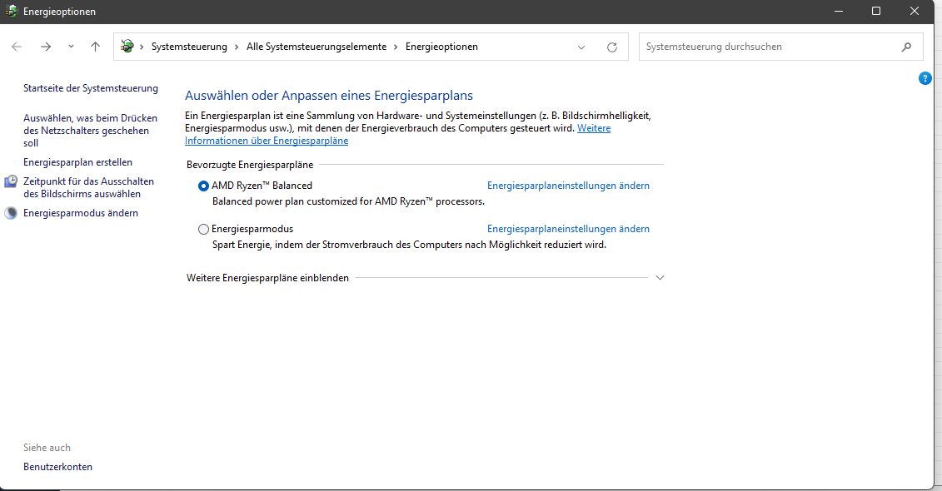Click Zeitpunkt für das Ausschalten des Bildschirms link

point(88,187)
